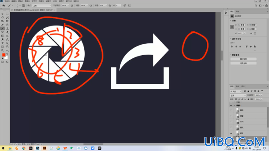Open flow value dropdown arrow
This screenshot has width=269, height=151.
87,5
